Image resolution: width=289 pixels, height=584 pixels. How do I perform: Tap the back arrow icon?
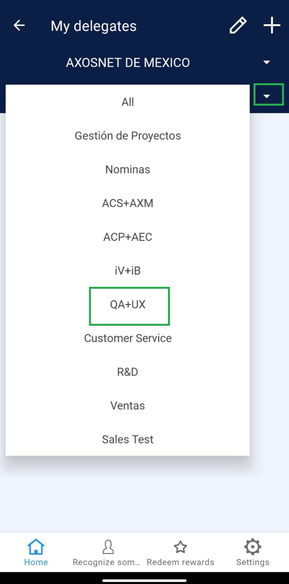19,26
